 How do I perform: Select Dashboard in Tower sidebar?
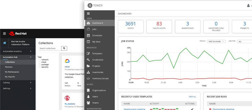(x=99, y=23)
